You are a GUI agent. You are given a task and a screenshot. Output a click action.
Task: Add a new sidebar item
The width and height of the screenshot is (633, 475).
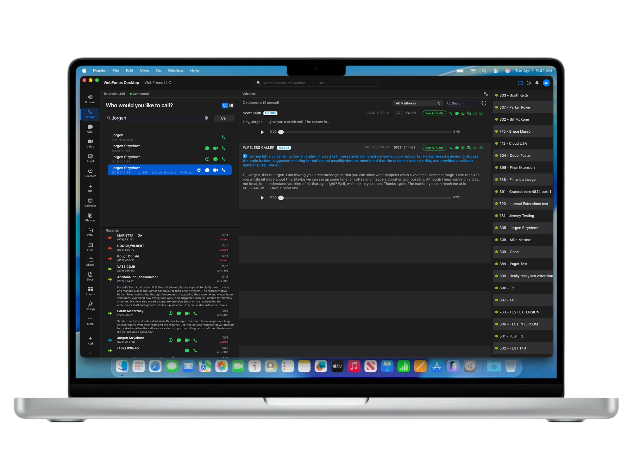tap(90, 340)
